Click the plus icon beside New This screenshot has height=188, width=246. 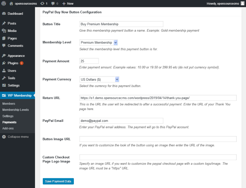point(64,3)
